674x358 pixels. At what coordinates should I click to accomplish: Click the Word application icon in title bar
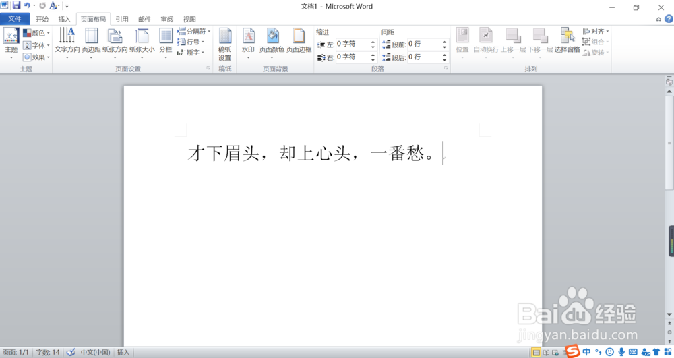(x=4, y=5)
